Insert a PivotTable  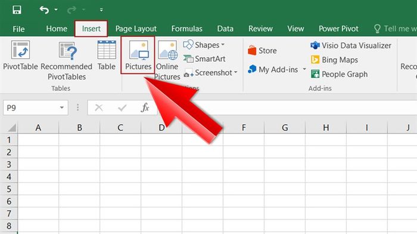click(x=20, y=56)
